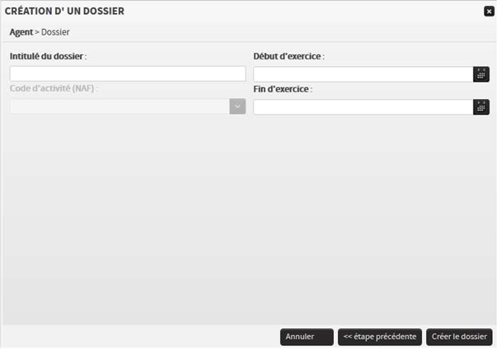497x349 pixels.
Task: Click the Annuler button
Action: pos(307,337)
